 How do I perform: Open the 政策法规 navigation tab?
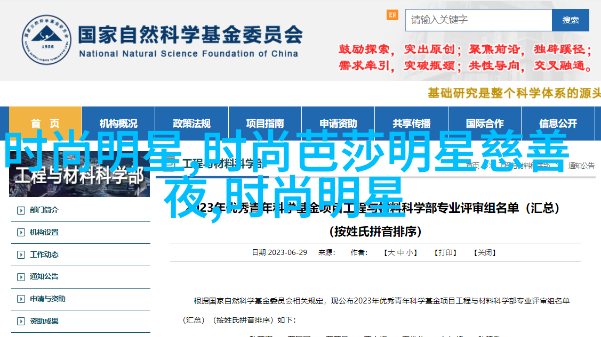pyautogui.click(x=191, y=123)
